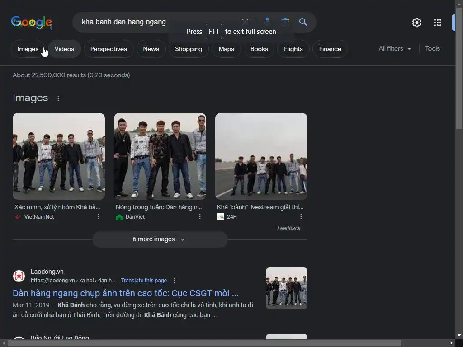
Task: Open the Tools option
Action: (432, 49)
